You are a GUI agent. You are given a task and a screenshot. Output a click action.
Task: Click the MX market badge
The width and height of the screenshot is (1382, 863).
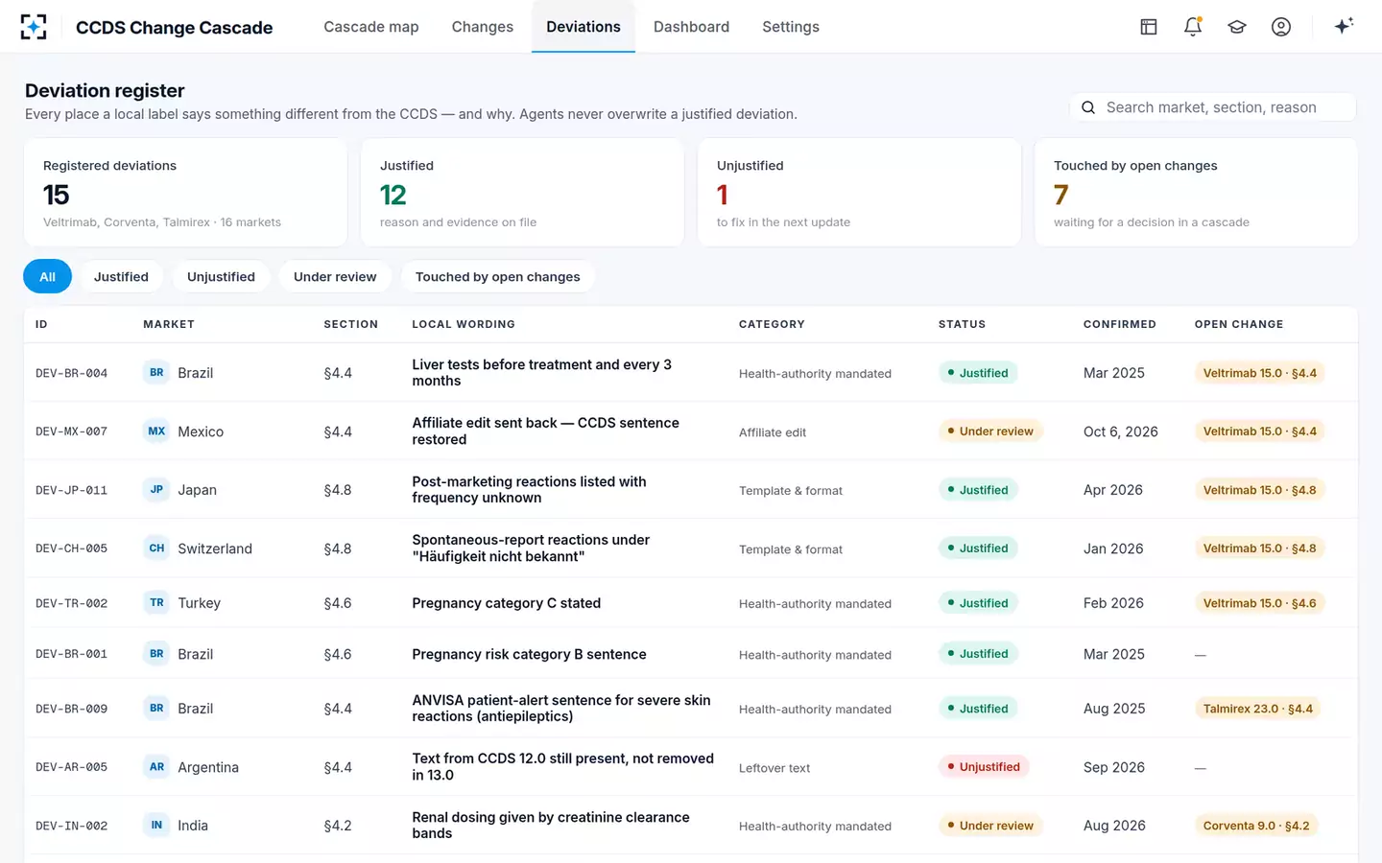point(156,431)
